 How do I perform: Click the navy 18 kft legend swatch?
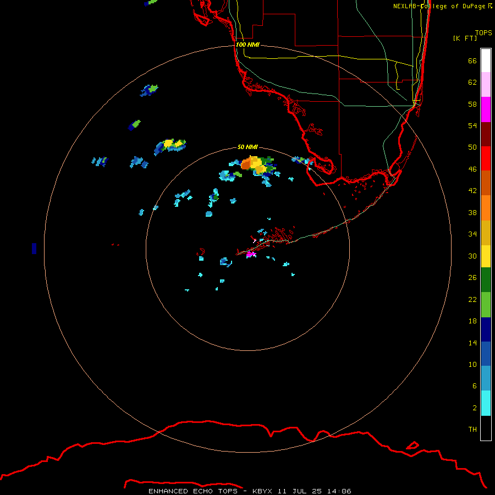point(486,329)
